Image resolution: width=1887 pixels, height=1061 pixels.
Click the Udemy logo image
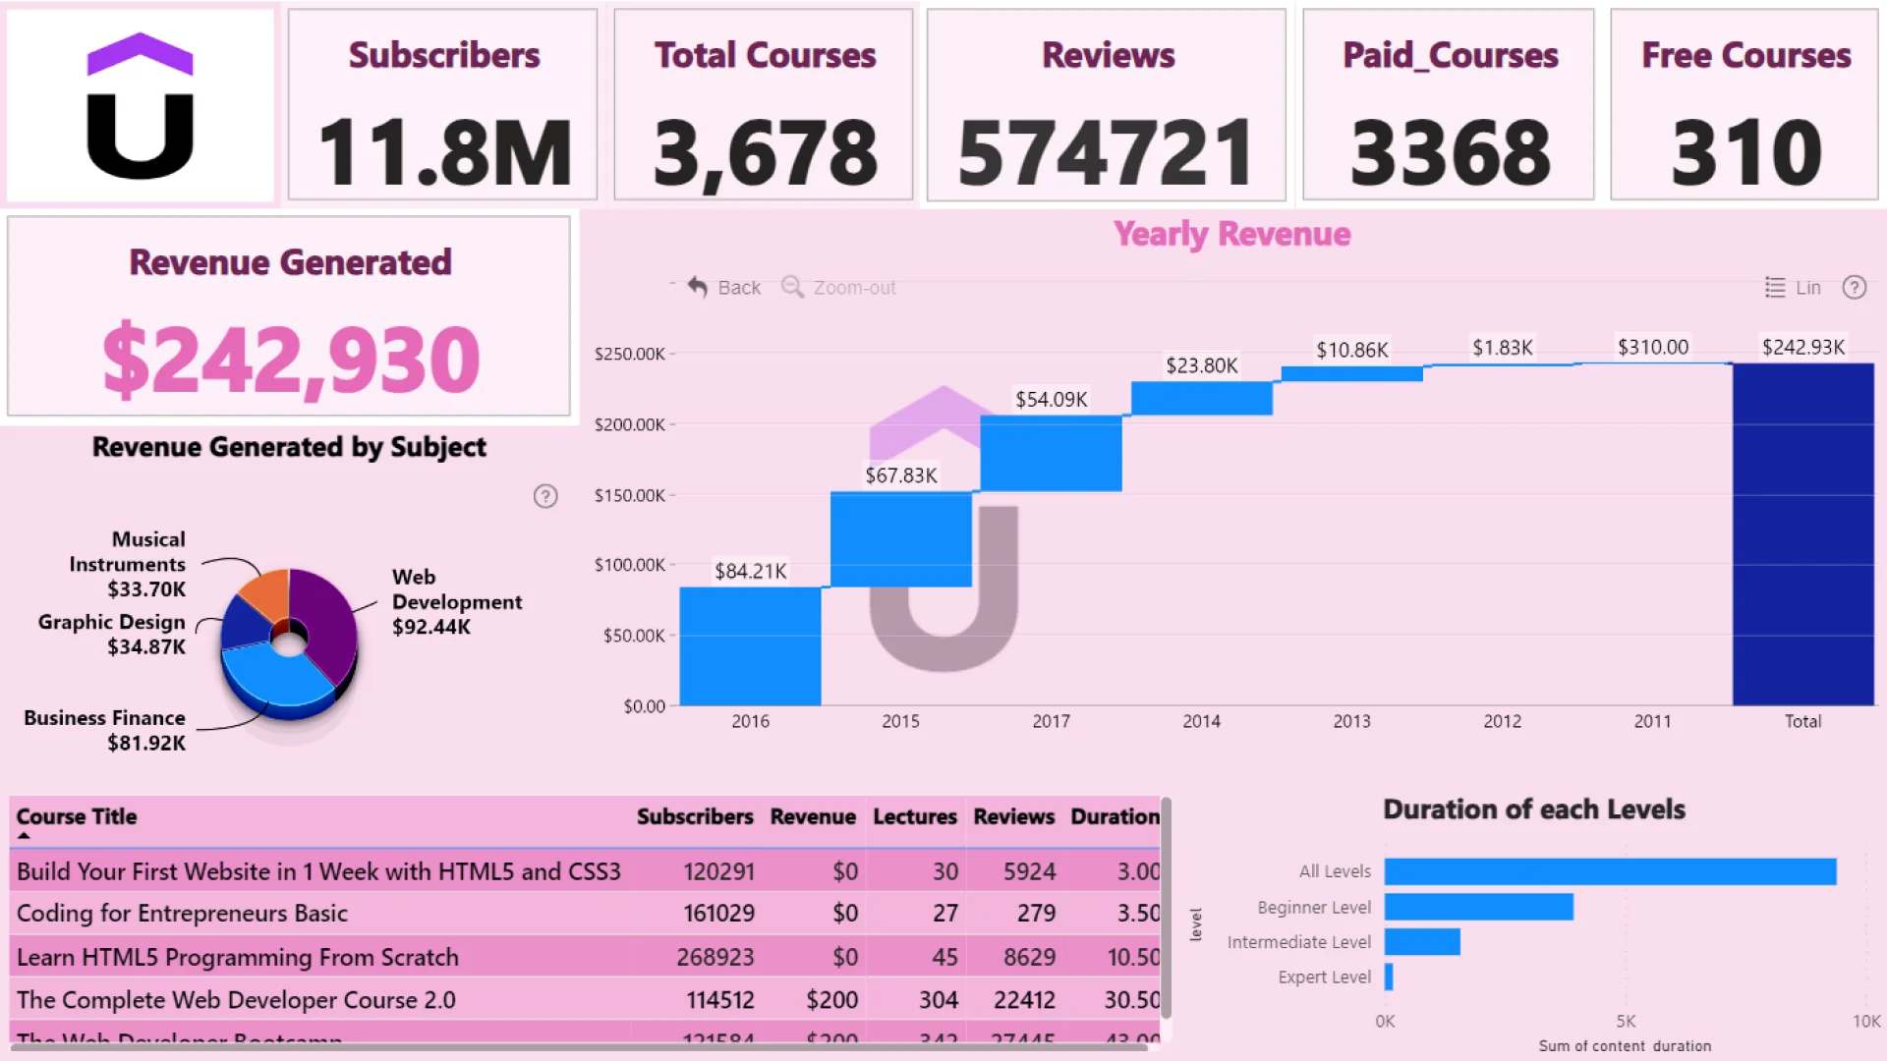[x=141, y=106]
